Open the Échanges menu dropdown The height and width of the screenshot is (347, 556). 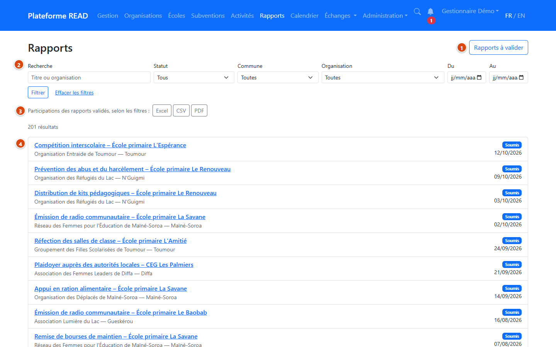pos(341,16)
